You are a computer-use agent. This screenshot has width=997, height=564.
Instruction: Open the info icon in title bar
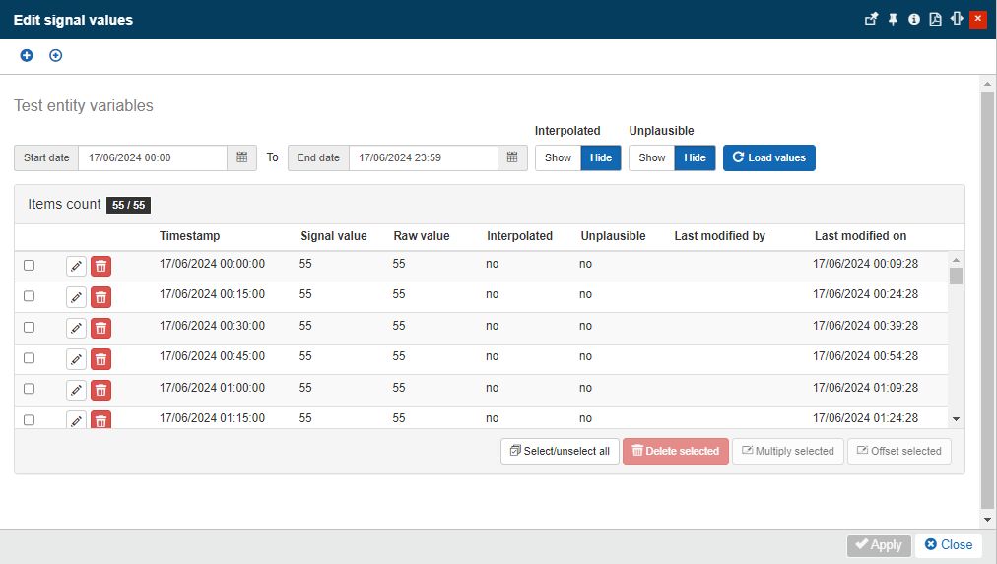point(914,19)
